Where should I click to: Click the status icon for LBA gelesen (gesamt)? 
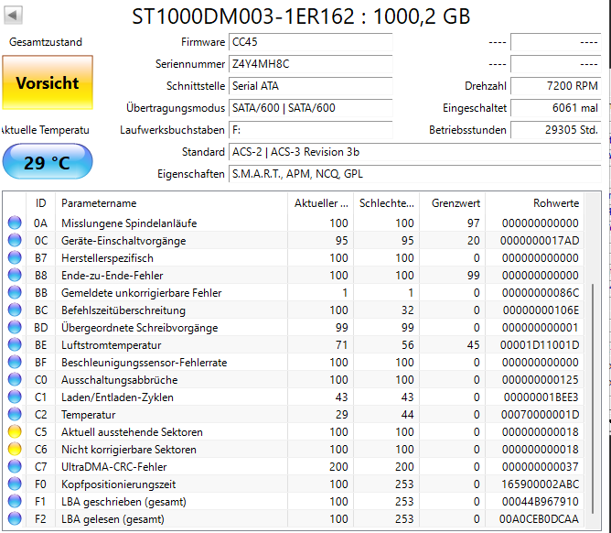click(x=15, y=518)
